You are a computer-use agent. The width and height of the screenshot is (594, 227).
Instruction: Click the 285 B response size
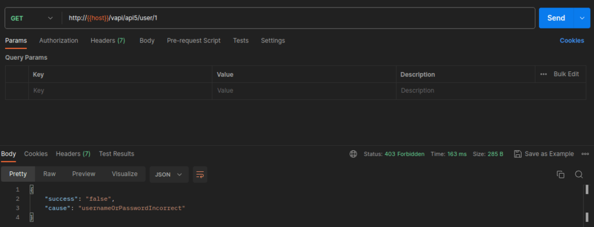click(x=495, y=154)
